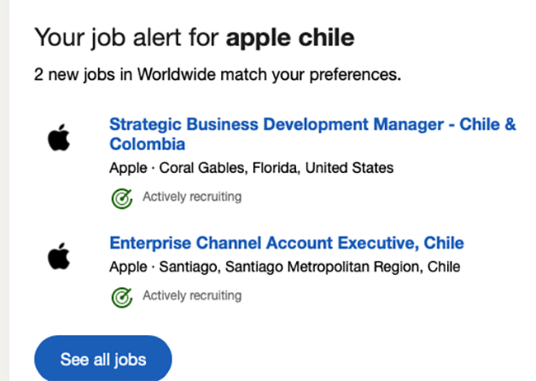The image size is (536, 381).
Task: Click Apple logo beside Strategic Business Development job
Action: click(59, 137)
